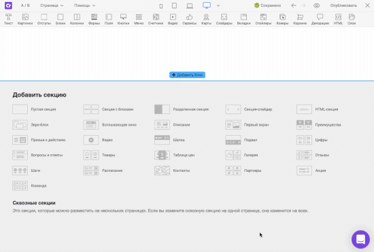Click the redo arrow
This screenshot has height=252, width=374.
[303, 5]
